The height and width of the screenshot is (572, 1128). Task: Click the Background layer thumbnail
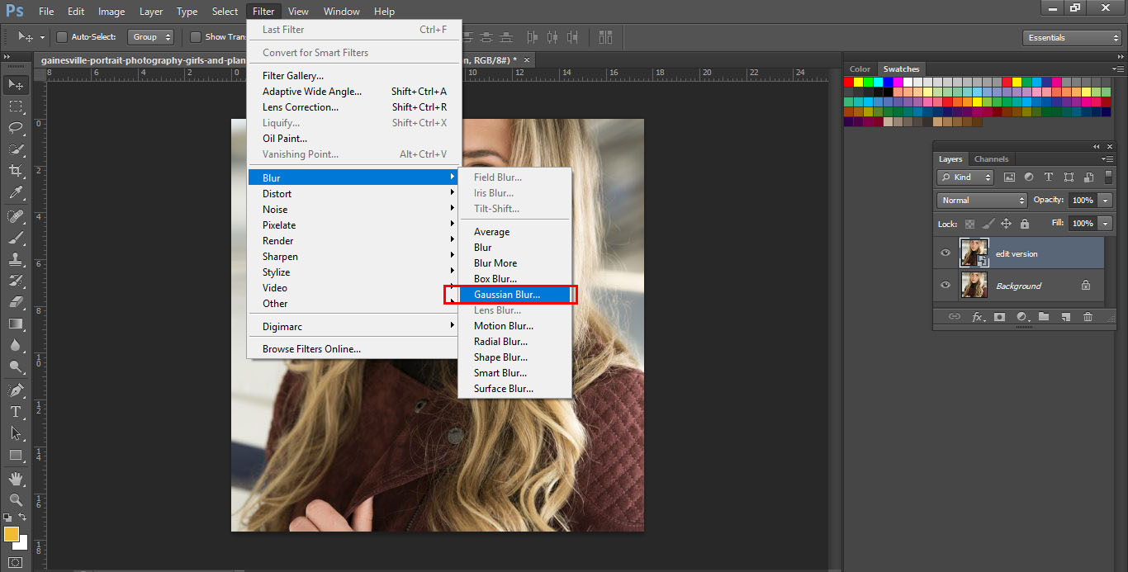click(x=974, y=285)
